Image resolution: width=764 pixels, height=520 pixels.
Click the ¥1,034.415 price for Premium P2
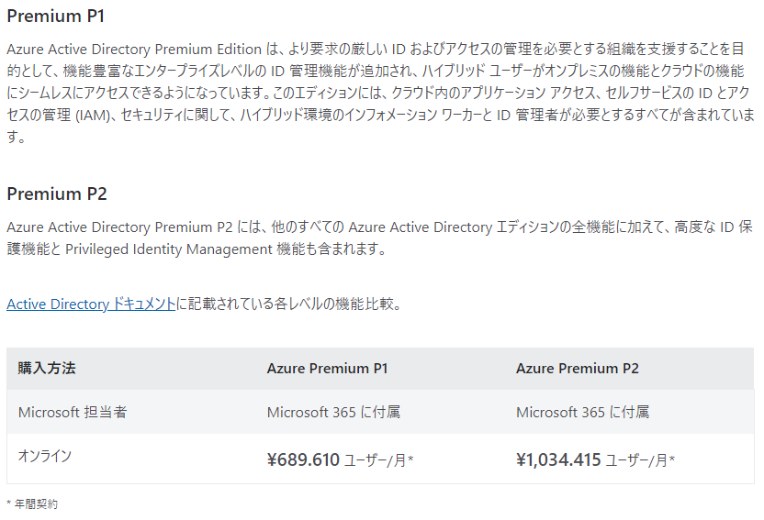pos(558,459)
